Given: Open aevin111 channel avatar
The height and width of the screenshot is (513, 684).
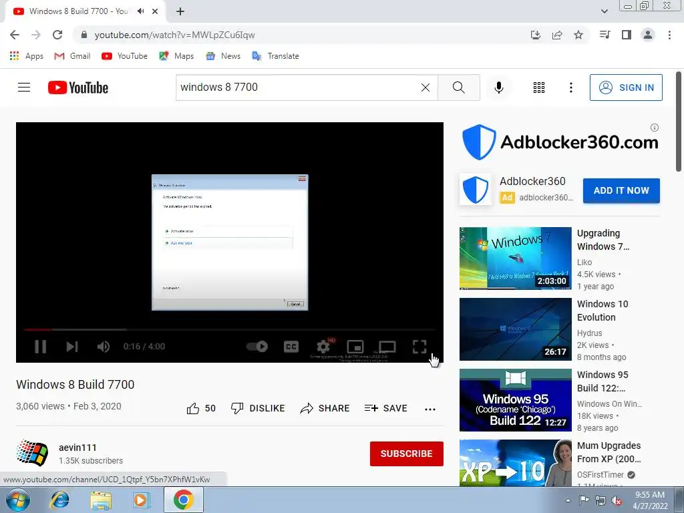Looking at the screenshot, I should (x=32, y=454).
